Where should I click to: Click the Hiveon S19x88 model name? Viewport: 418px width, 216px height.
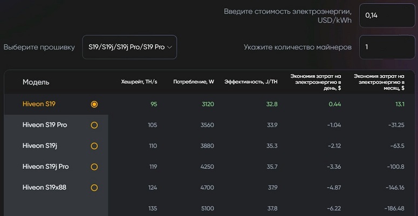point(44,188)
